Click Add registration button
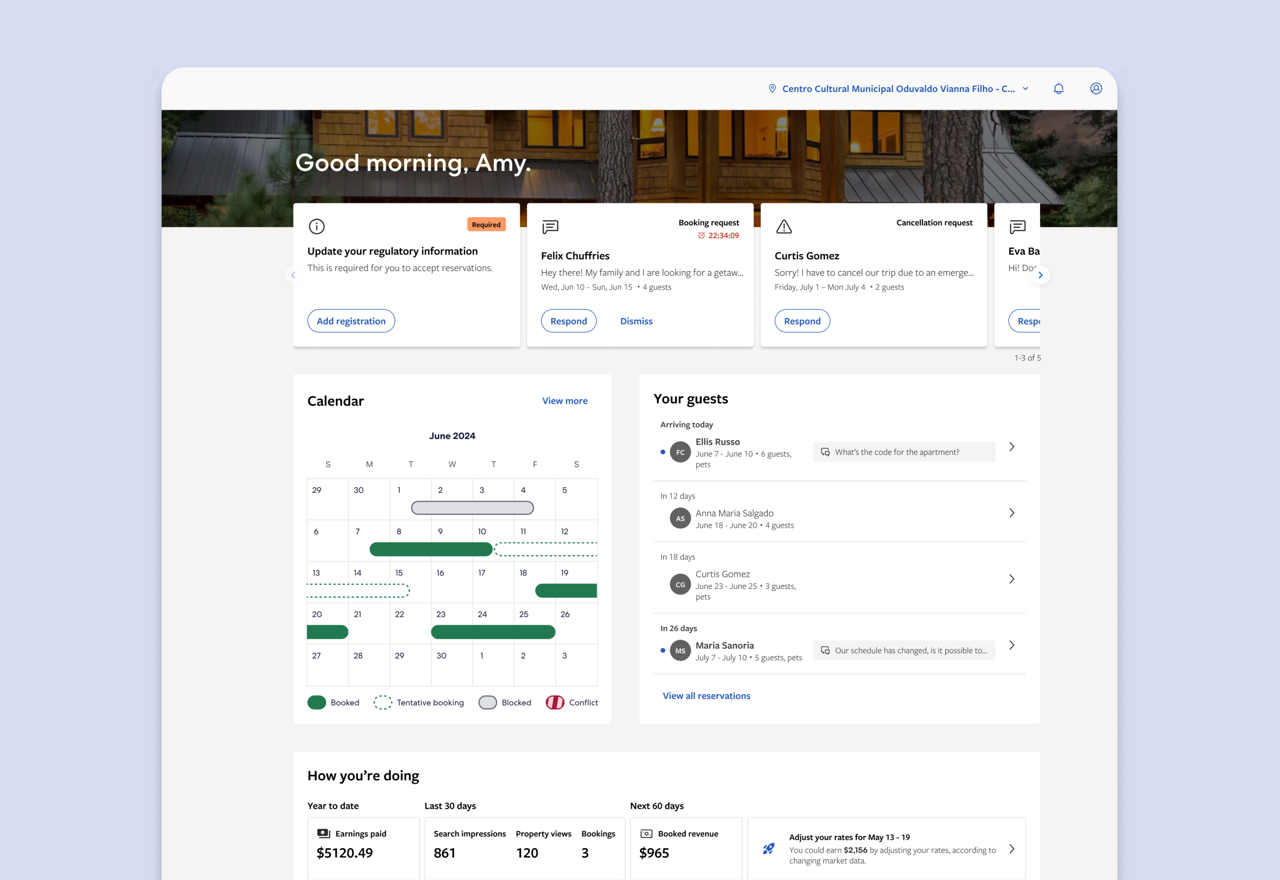Image resolution: width=1280 pixels, height=880 pixels. pos(351,321)
